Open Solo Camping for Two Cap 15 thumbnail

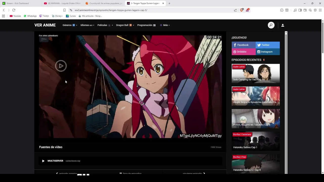[256, 73]
